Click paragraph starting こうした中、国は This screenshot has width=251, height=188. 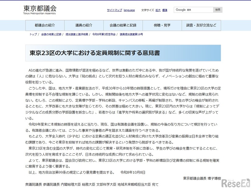coord(123,103)
